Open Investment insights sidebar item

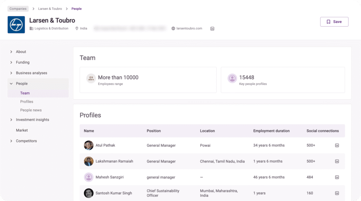coord(32,120)
